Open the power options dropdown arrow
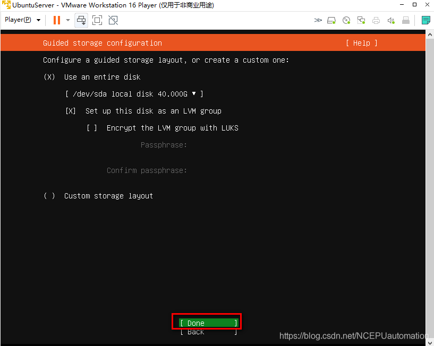 coord(68,20)
